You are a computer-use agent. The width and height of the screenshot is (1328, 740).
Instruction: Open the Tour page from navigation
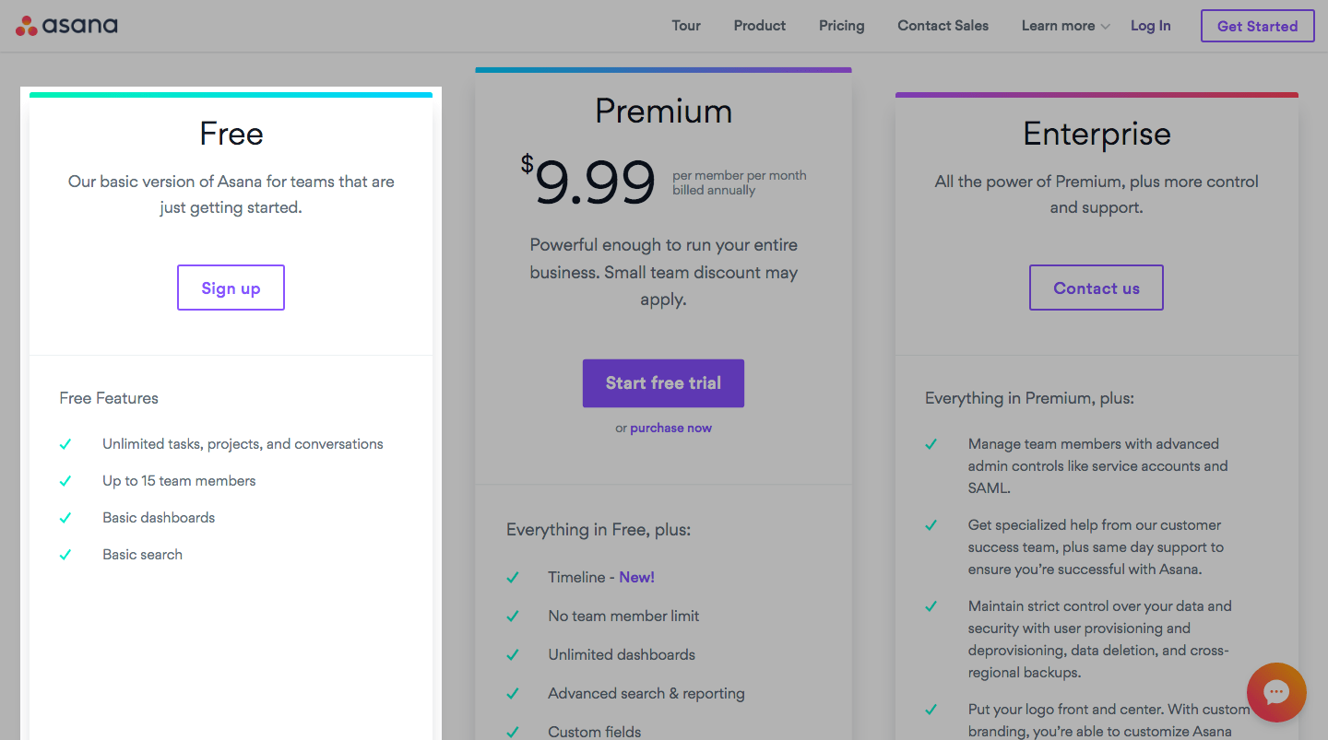point(686,25)
